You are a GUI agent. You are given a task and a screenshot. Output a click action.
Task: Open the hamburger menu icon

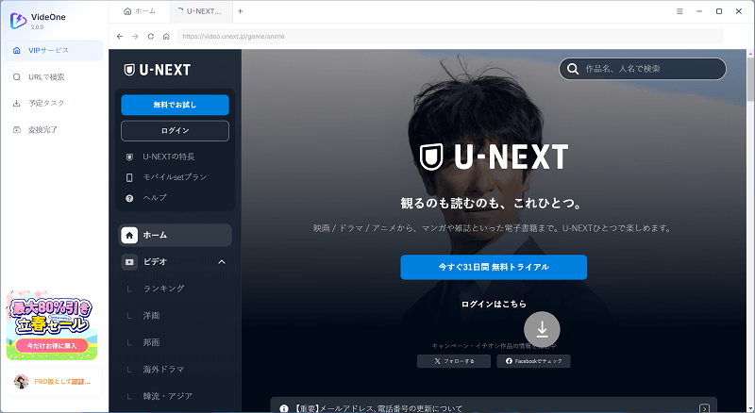(x=679, y=11)
